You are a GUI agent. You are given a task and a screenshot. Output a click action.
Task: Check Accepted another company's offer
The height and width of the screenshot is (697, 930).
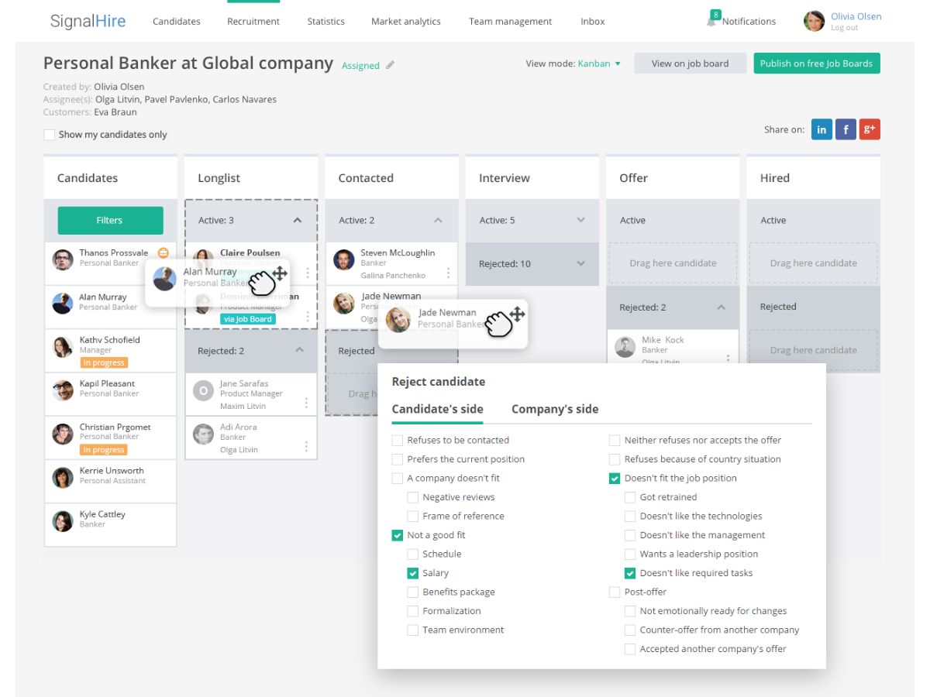coord(630,649)
